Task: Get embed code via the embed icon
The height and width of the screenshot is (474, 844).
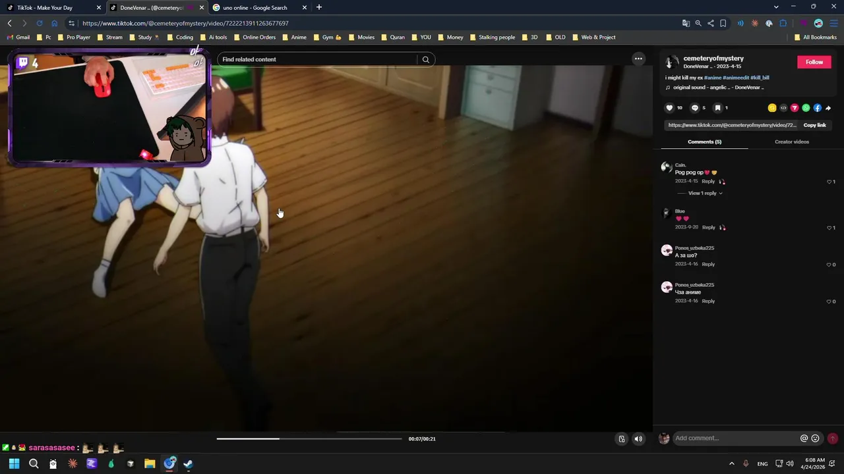Action: [783, 108]
